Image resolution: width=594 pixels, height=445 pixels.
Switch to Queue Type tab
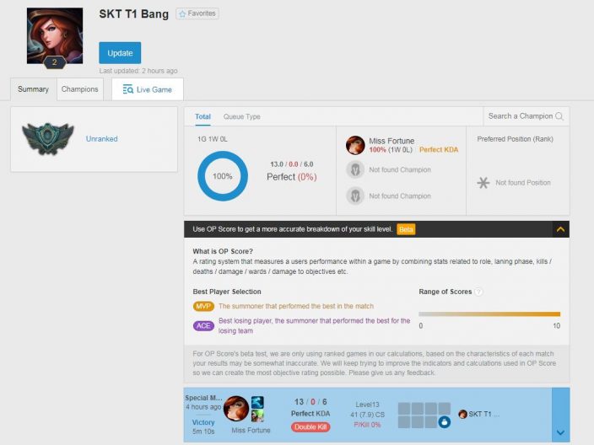[x=241, y=116]
